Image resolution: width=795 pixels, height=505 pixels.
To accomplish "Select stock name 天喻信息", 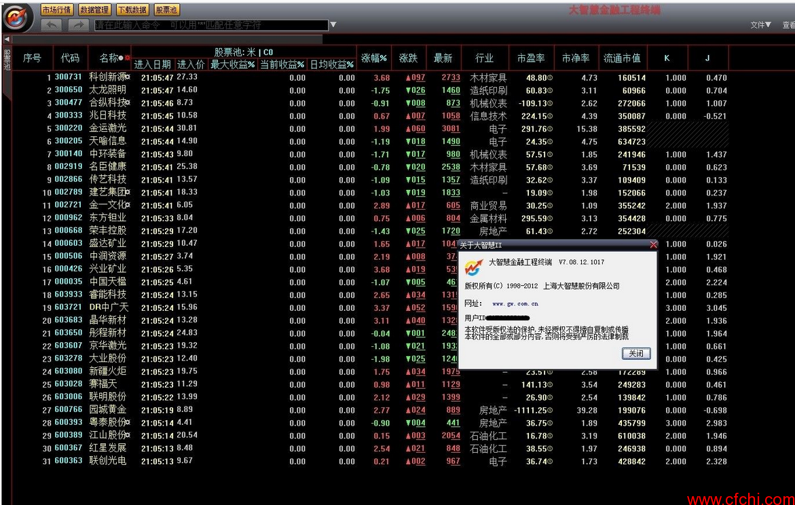I will (x=107, y=141).
